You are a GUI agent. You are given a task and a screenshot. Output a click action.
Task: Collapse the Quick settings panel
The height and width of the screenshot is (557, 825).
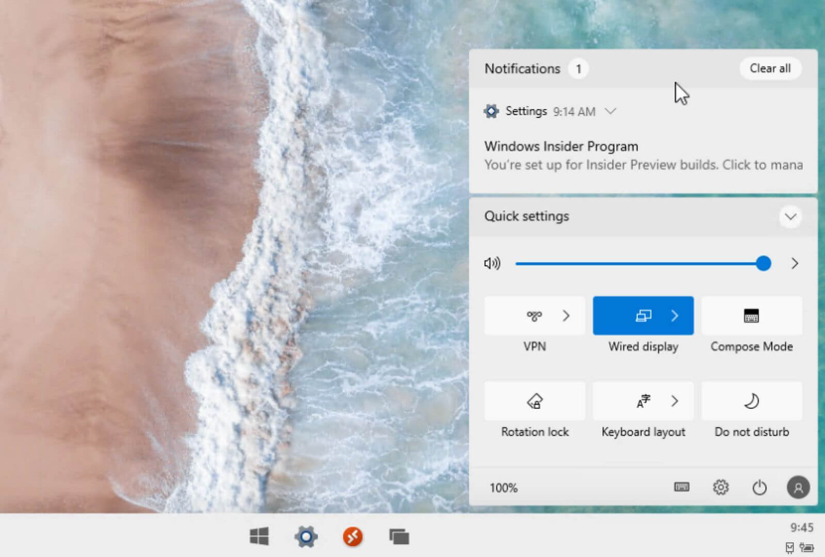coord(790,217)
